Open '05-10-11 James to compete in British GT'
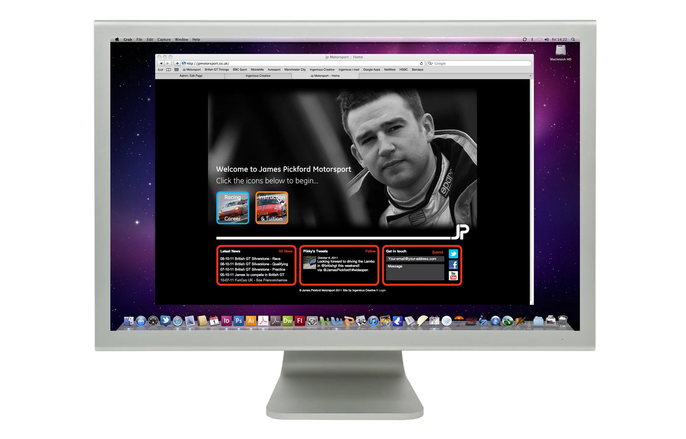 click(252, 275)
